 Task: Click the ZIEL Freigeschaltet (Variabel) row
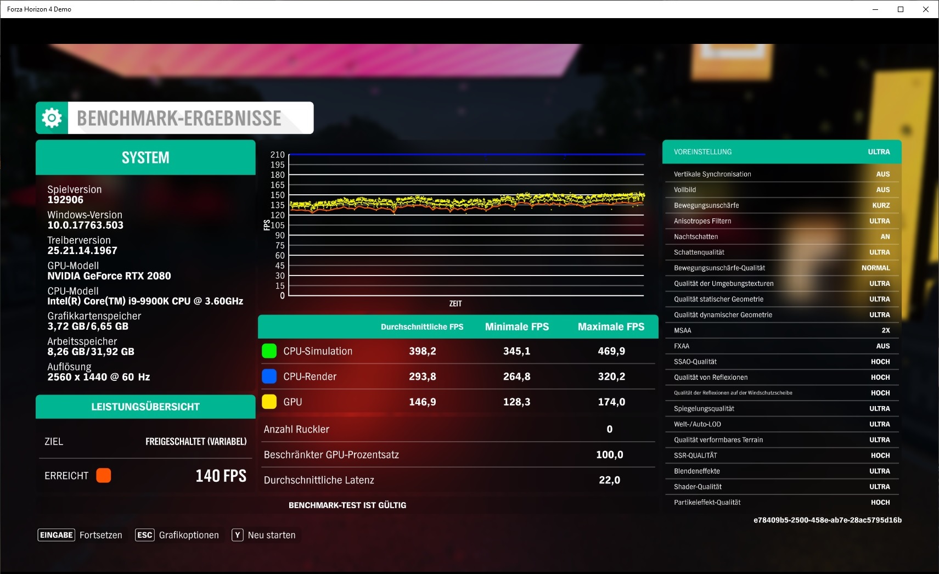(145, 442)
